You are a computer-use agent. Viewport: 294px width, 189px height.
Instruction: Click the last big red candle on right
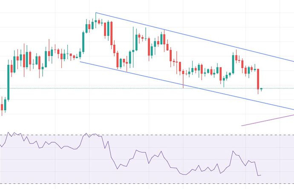point(258,79)
